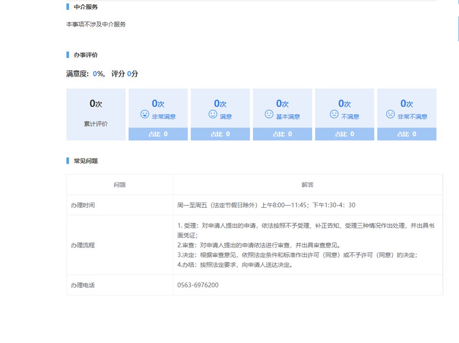Click the basically satisfied (基本满意) neutral face icon
459x343 pixels.
(x=269, y=114)
